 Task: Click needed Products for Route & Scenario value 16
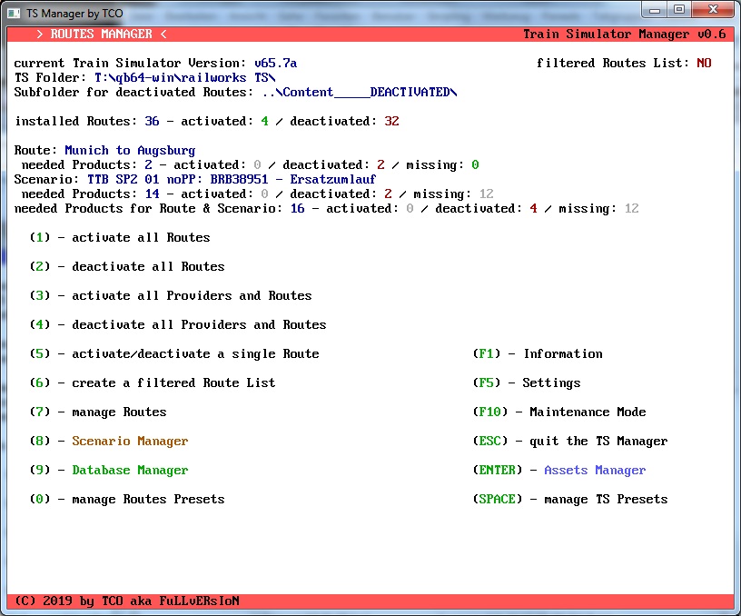coord(297,208)
